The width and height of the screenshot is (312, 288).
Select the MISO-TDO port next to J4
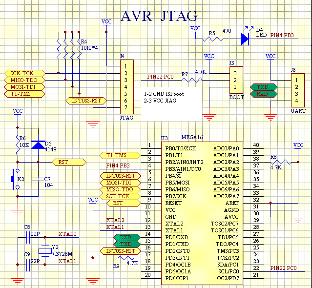[x=24, y=80]
